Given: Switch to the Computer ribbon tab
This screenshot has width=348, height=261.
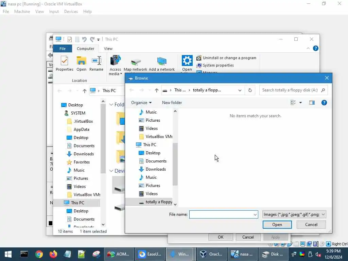Looking at the screenshot, I should tap(85, 48).
